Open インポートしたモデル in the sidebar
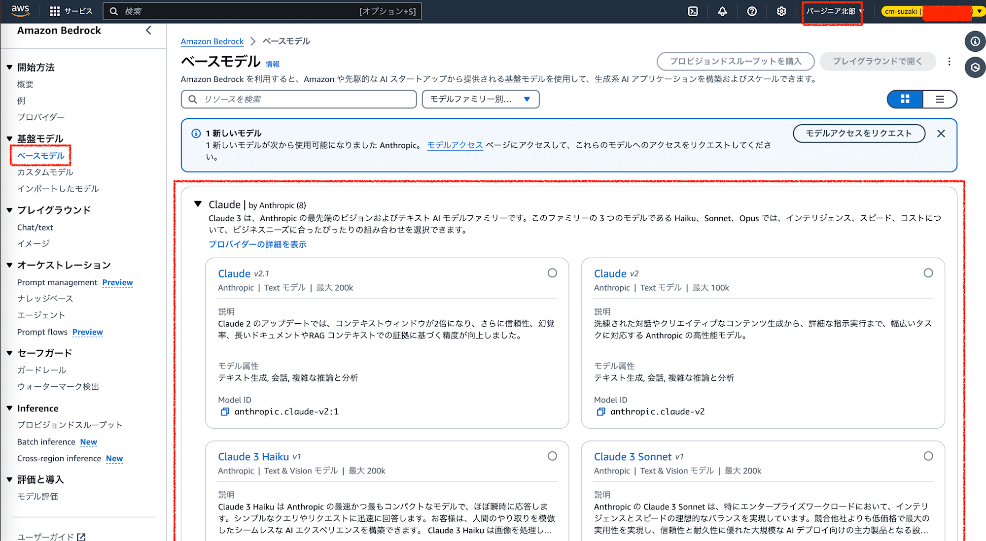The width and height of the screenshot is (986, 541). point(58,189)
